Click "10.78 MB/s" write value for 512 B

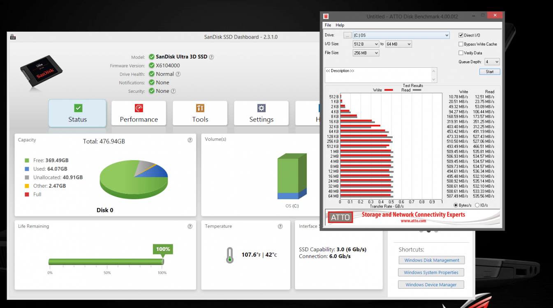(x=458, y=97)
